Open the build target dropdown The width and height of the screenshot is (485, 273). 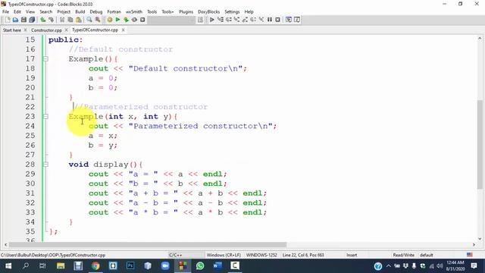[171, 20]
